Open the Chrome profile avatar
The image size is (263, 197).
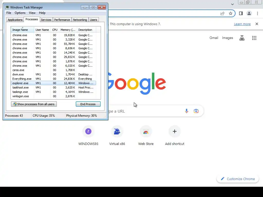tap(249, 13)
